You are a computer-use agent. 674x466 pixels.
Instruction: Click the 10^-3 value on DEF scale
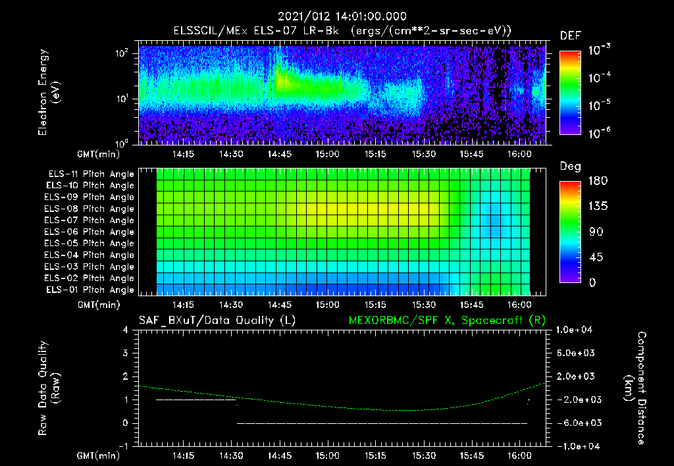click(x=599, y=50)
